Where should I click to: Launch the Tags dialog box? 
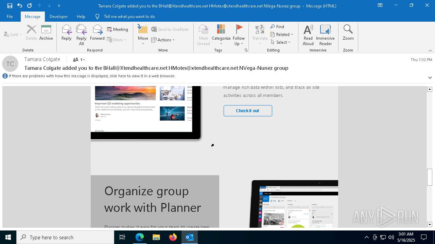tap(246, 50)
